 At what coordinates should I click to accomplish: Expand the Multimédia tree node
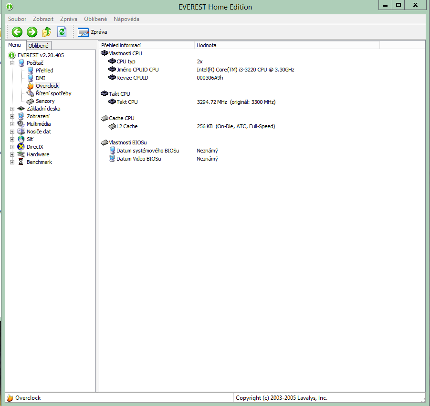click(x=12, y=124)
